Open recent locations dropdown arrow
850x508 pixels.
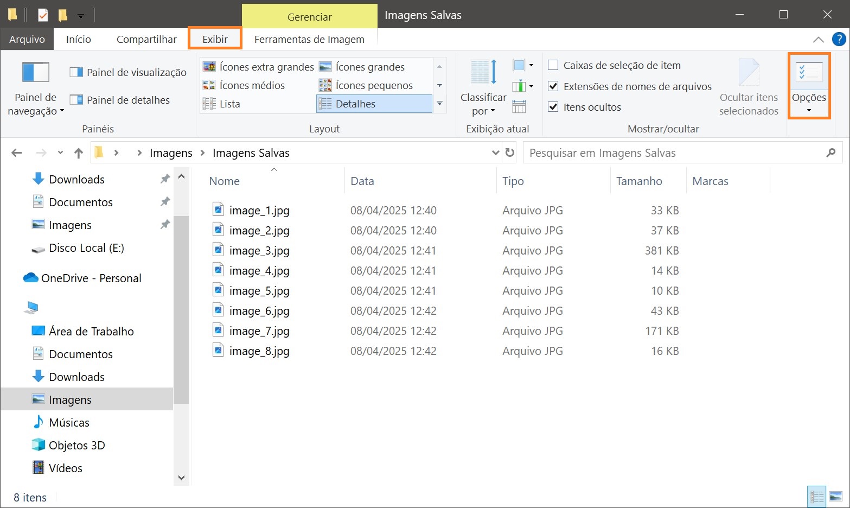pyautogui.click(x=60, y=153)
